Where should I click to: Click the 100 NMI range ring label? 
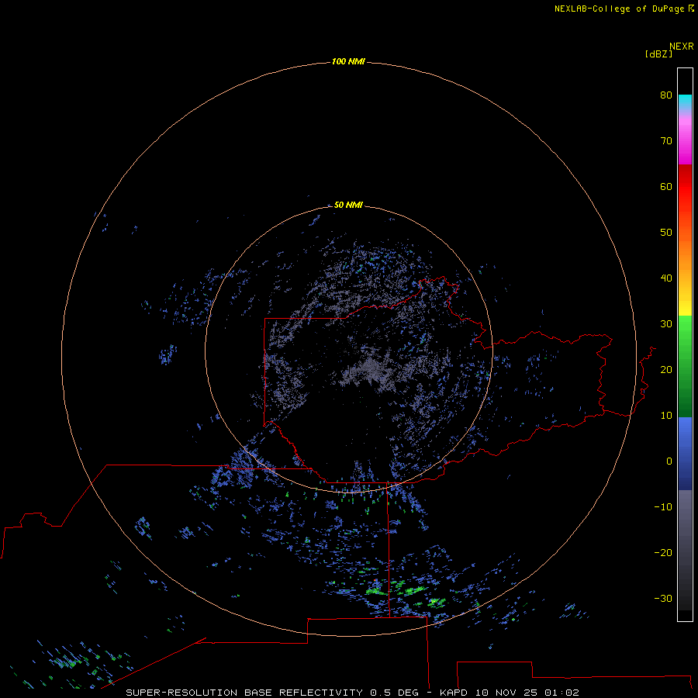348,61
